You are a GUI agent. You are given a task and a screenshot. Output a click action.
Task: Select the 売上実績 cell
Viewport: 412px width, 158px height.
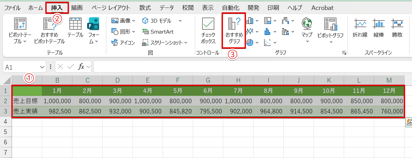[27, 111]
